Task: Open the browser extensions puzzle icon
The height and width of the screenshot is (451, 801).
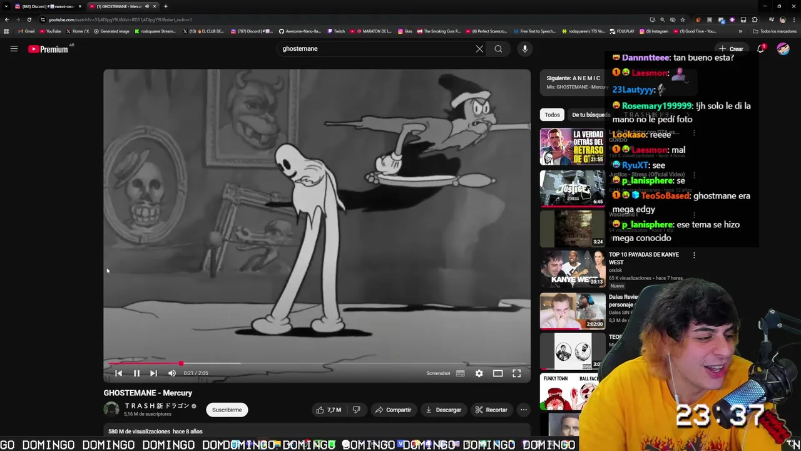Action: coord(755,19)
